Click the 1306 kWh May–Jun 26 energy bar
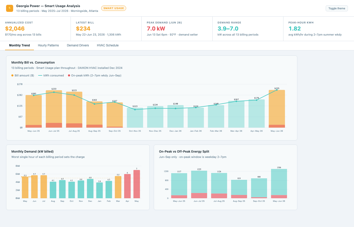Image resolution: width=354 pixels, height=227 pixels. [x=279, y=184]
